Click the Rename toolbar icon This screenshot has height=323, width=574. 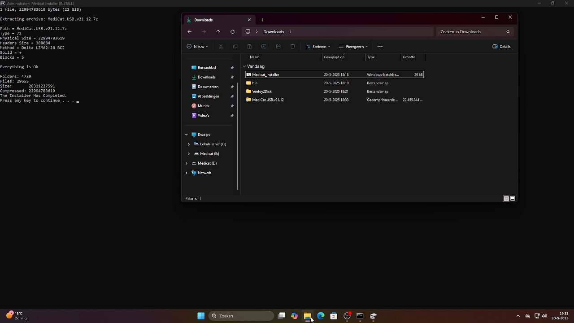[264, 47]
